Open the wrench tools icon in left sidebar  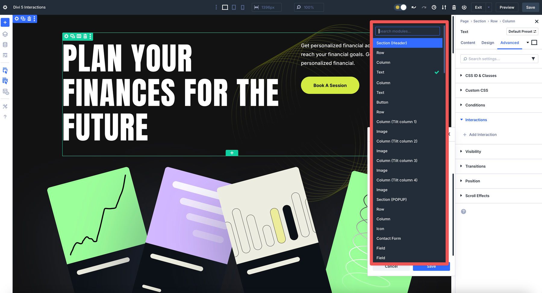point(5,106)
